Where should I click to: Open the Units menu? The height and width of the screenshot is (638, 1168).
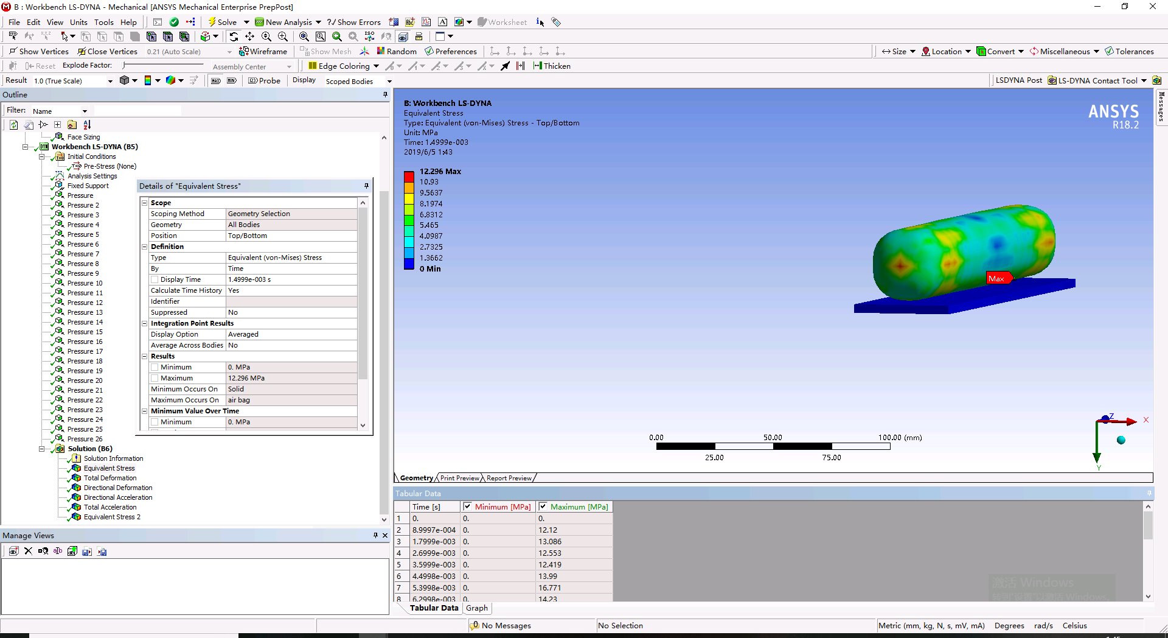point(78,22)
